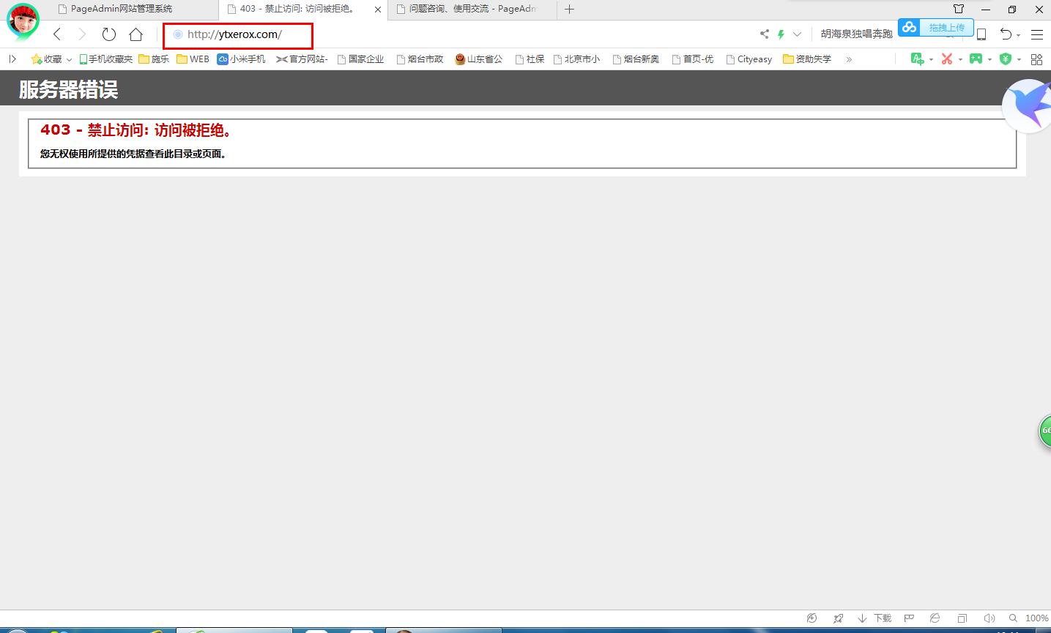Toggle the green lightning speed mode icon

pos(781,34)
